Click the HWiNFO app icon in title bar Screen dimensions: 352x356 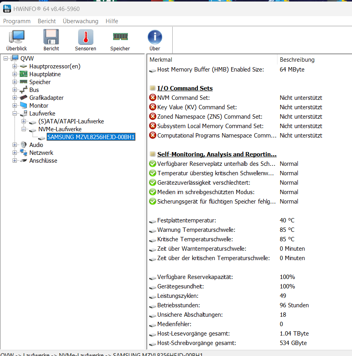click(7, 9)
